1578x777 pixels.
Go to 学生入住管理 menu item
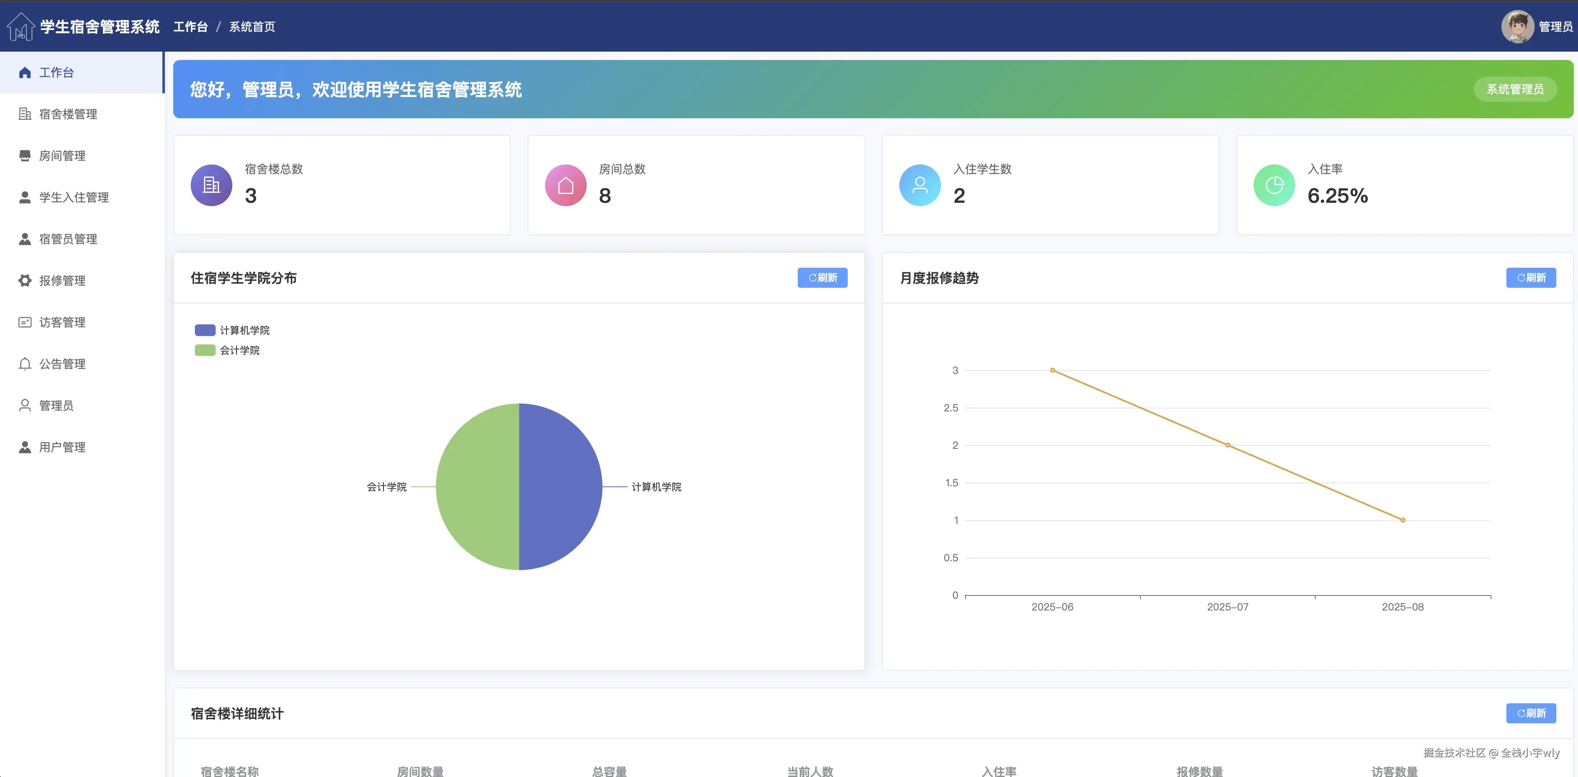[x=74, y=197]
